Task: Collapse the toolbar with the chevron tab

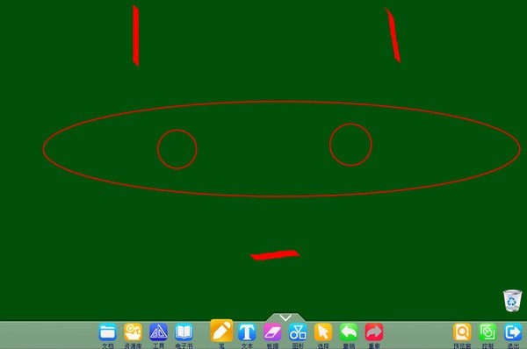Action: tap(285, 317)
